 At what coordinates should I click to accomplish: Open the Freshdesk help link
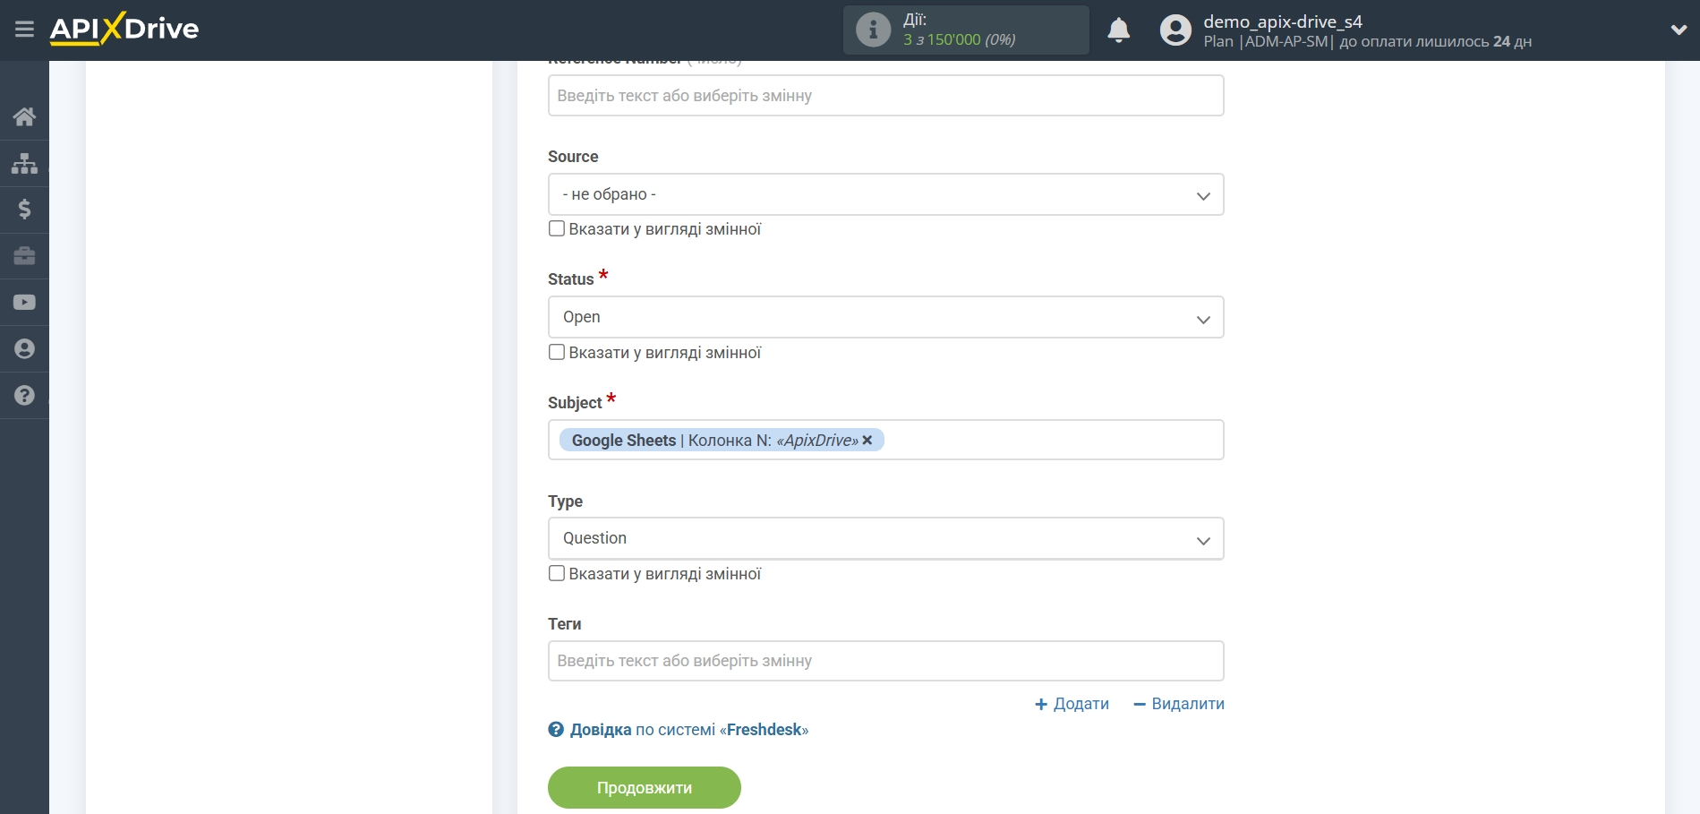[688, 730]
